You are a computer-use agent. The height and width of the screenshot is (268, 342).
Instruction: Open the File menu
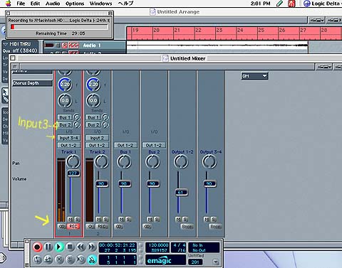pyautogui.click(x=21, y=4)
